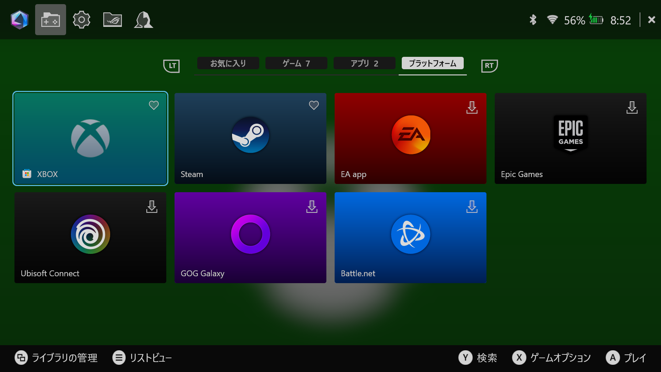Viewport: 661px width, 372px height.
Task: Click the LT previous-tab button
Action: [x=171, y=65]
